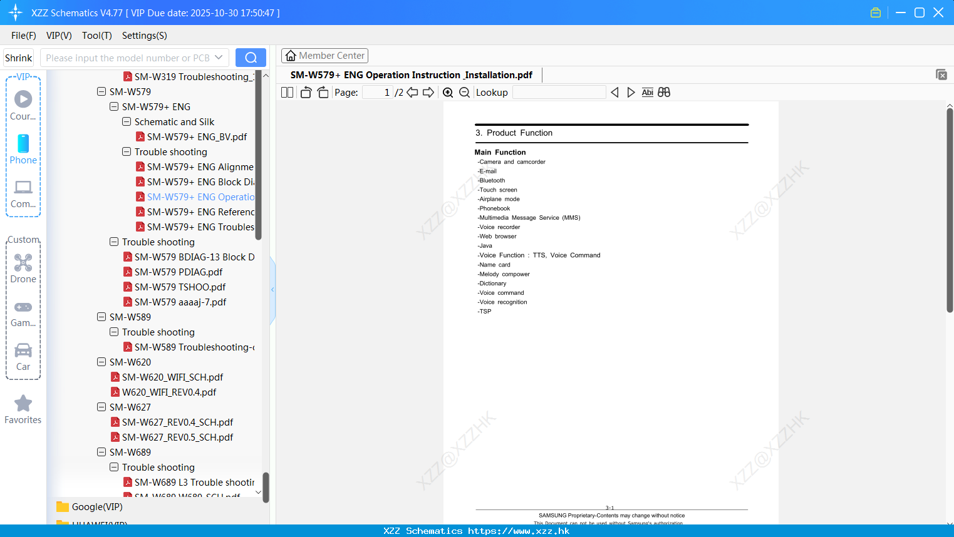954x537 pixels.
Task: Open SM-W579 BDIAG-13 Block file
Action: click(189, 257)
